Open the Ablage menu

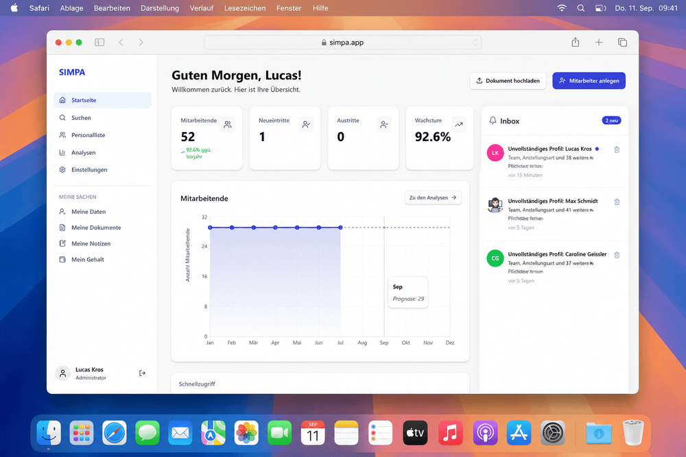point(71,8)
